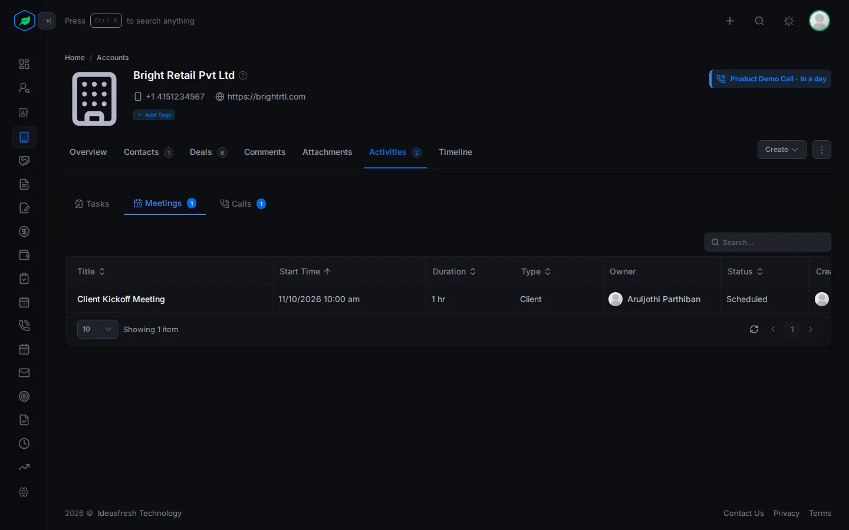
Task: Toggle the sidebar expand arrow button
Action: coord(47,21)
